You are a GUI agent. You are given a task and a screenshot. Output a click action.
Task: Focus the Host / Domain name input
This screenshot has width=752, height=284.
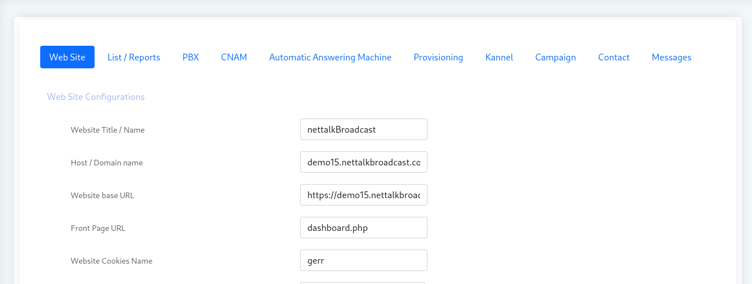click(364, 162)
